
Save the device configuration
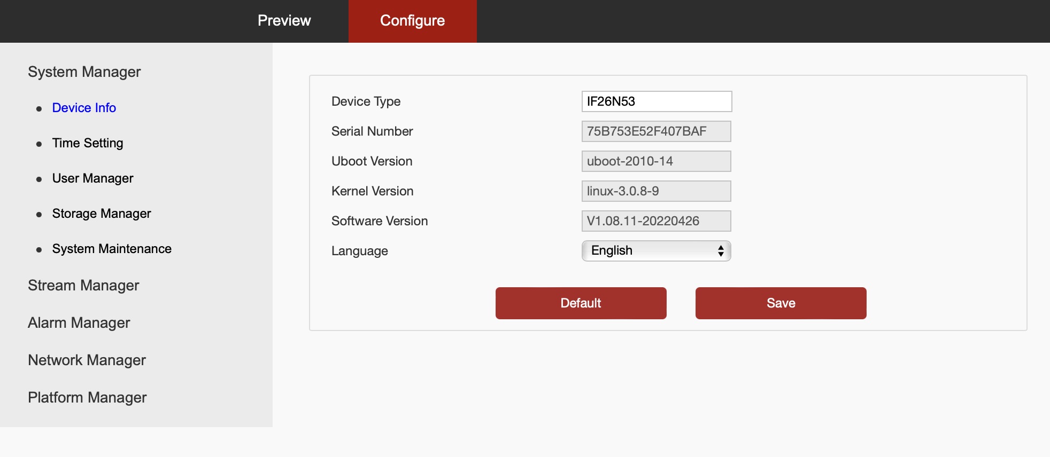pos(781,303)
